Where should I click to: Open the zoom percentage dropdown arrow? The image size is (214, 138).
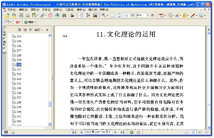[x=148, y=15]
